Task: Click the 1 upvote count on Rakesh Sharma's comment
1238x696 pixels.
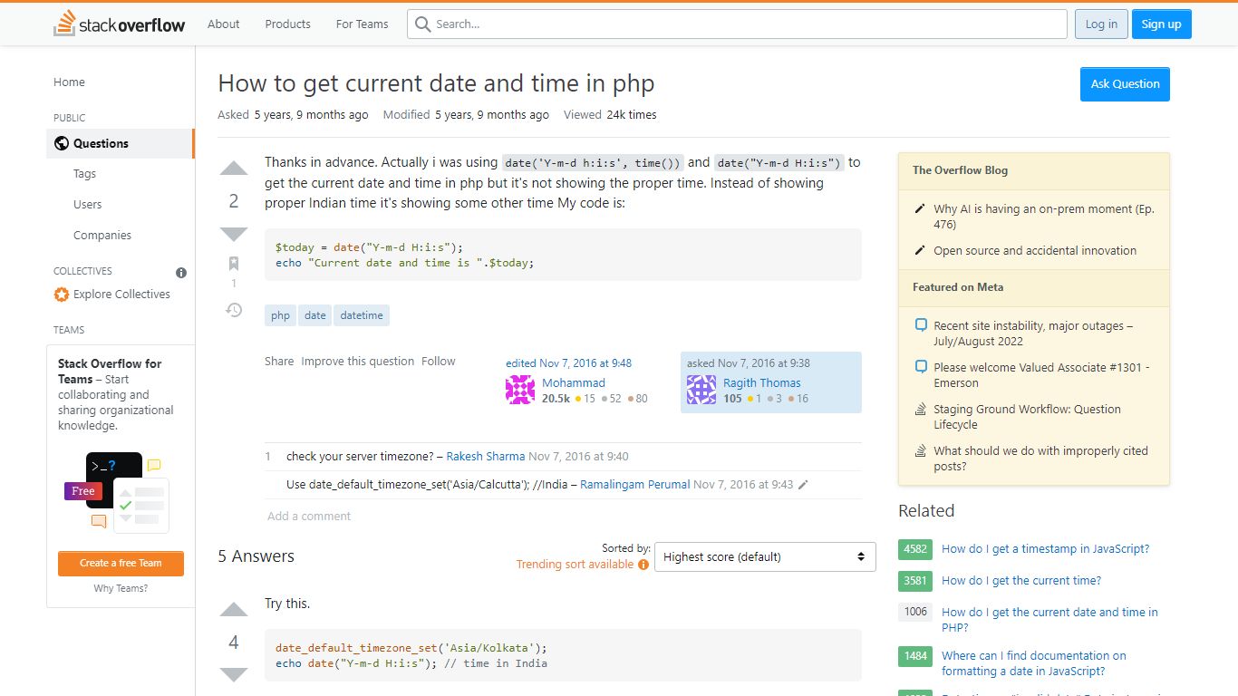Action: (268, 457)
